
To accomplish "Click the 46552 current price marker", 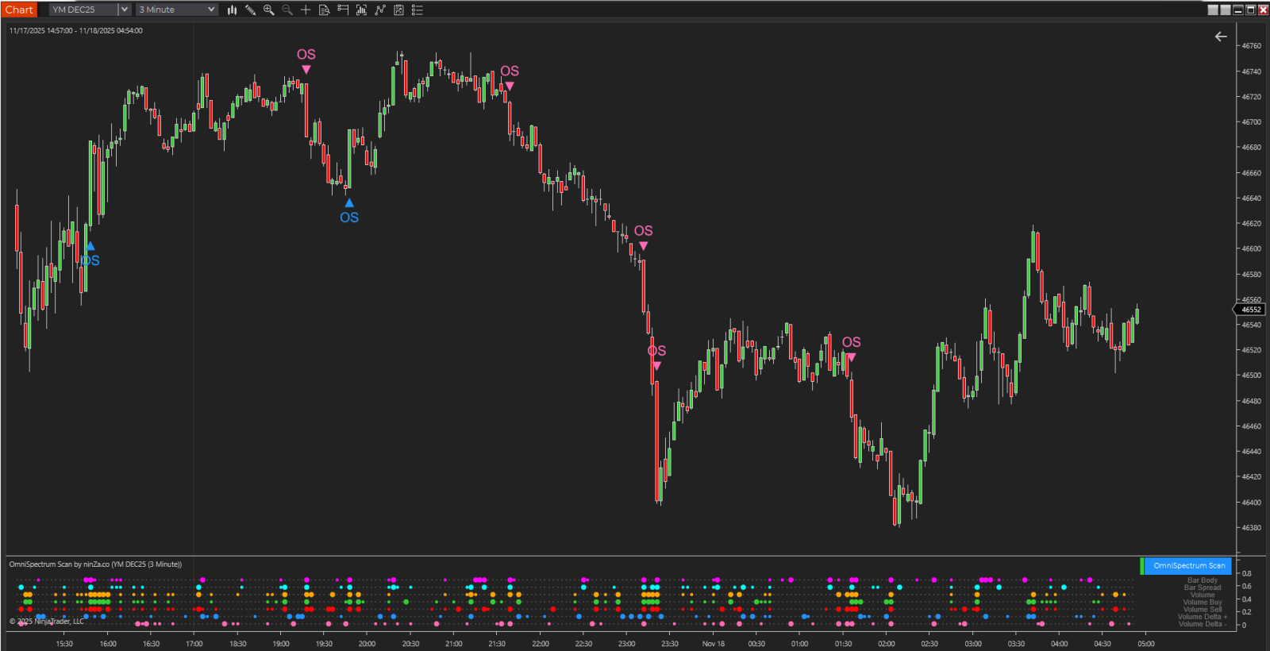I will click(1250, 310).
